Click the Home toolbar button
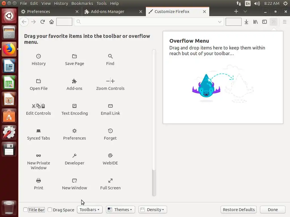Screen dimensions: 290x217 coord(52,22)
